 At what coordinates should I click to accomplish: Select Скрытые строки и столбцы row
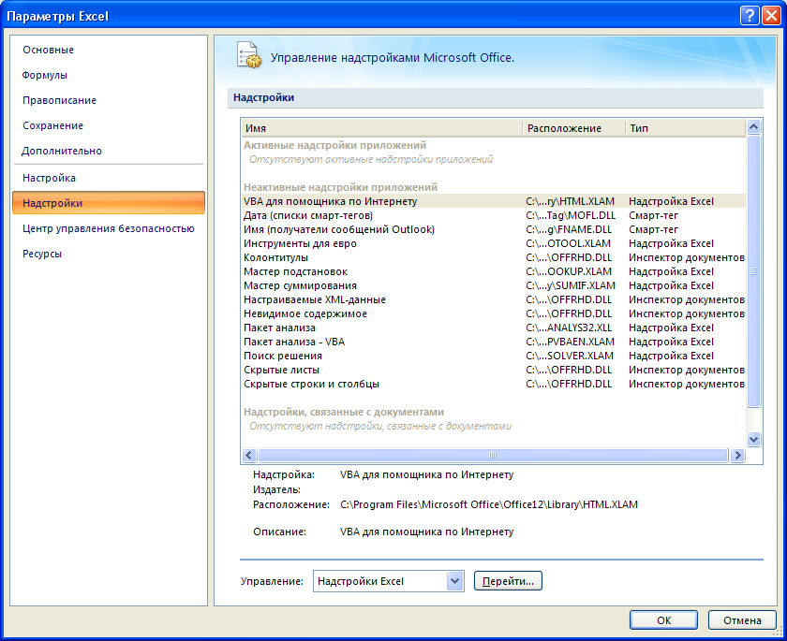pyautogui.click(x=494, y=384)
